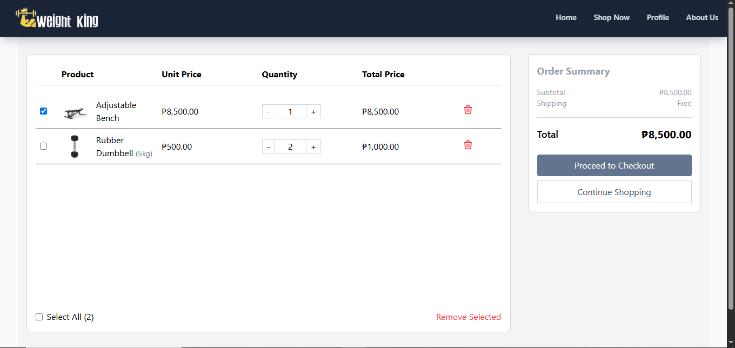Focus the Rubber Dumbbell quantity field
Image resolution: width=735 pixels, height=348 pixels.
(290, 147)
